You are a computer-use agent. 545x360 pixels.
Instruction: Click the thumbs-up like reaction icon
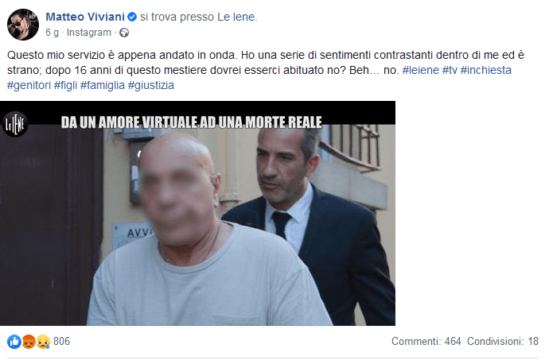tap(14, 342)
